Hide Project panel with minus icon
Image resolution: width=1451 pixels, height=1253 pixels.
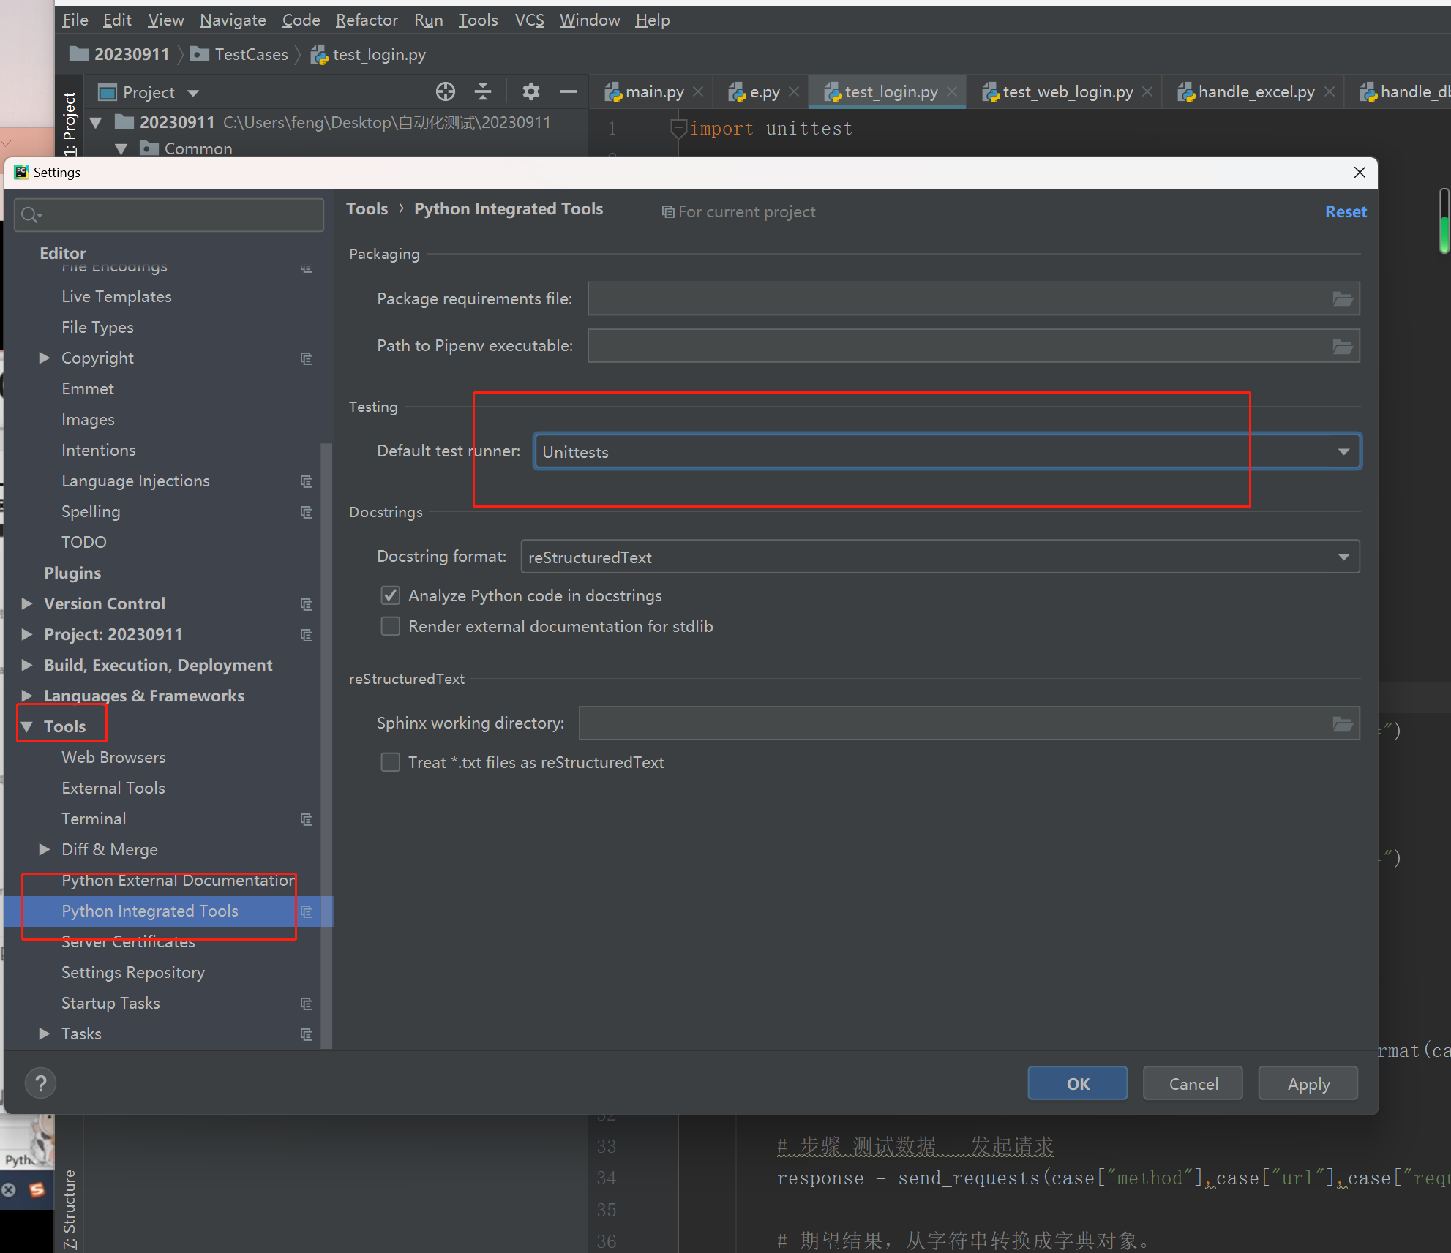click(x=569, y=91)
